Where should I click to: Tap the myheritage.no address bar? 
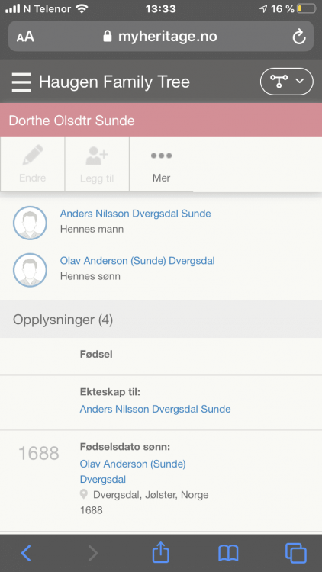(161, 36)
